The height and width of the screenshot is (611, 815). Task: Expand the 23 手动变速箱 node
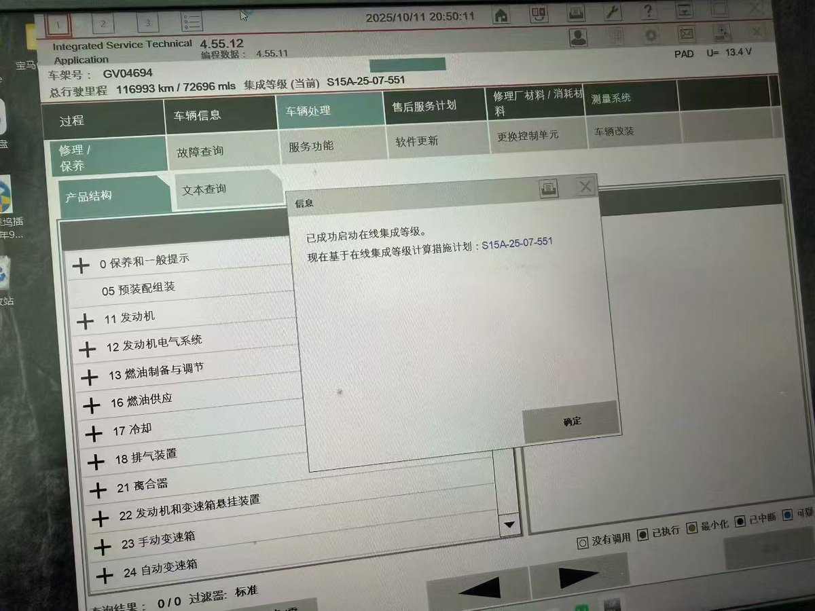[x=103, y=547]
